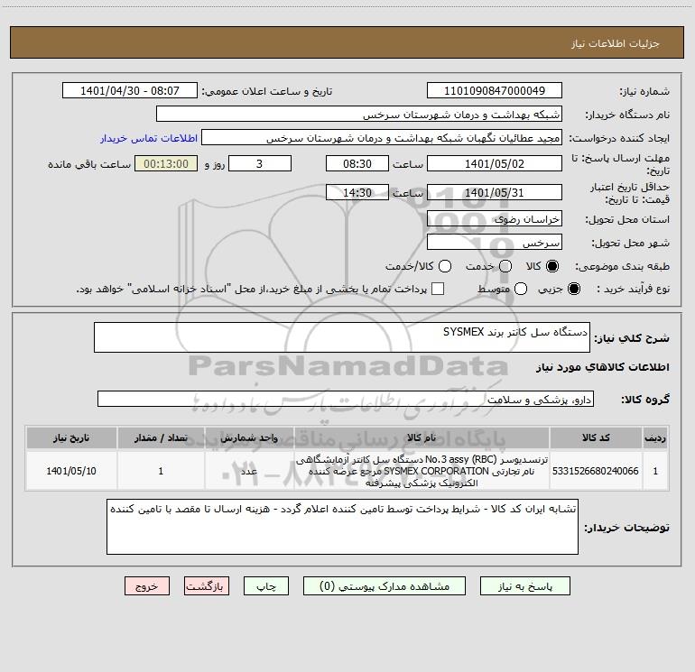Click the تاریخ نیاز column header

coord(71,437)
